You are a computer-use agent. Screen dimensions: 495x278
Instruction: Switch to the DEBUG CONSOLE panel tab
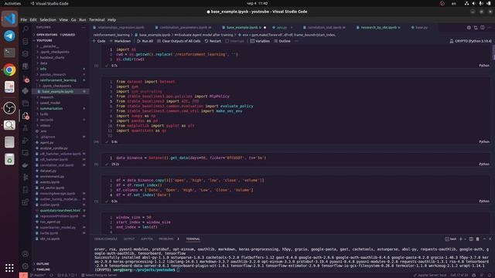pos(105,239)
